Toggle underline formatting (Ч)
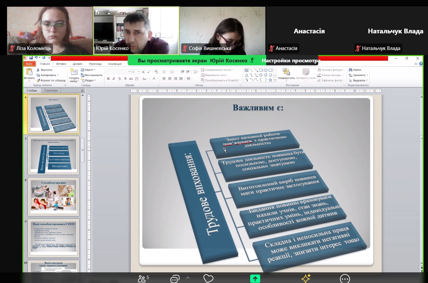 click(119, 79)
